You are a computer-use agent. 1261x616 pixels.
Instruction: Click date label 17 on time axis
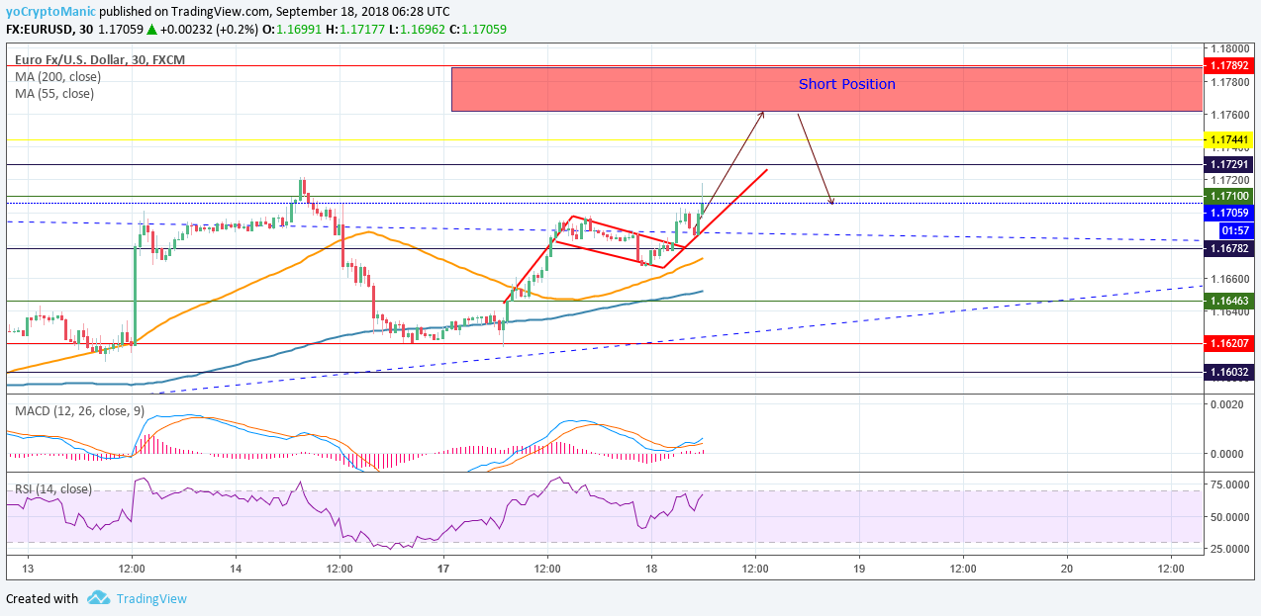coord(443,570)
